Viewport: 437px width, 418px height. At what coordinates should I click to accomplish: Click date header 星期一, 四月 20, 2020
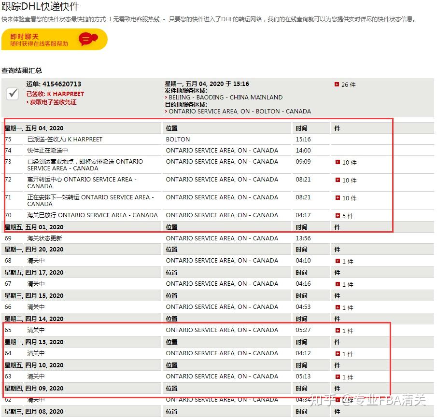click(34, 250)
